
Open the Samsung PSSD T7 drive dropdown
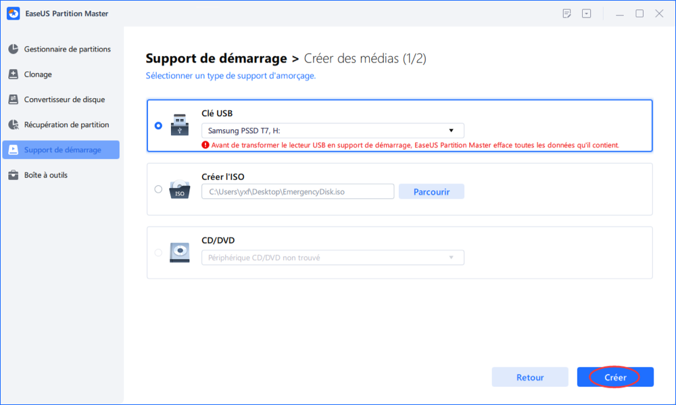[x=333, y=130]
